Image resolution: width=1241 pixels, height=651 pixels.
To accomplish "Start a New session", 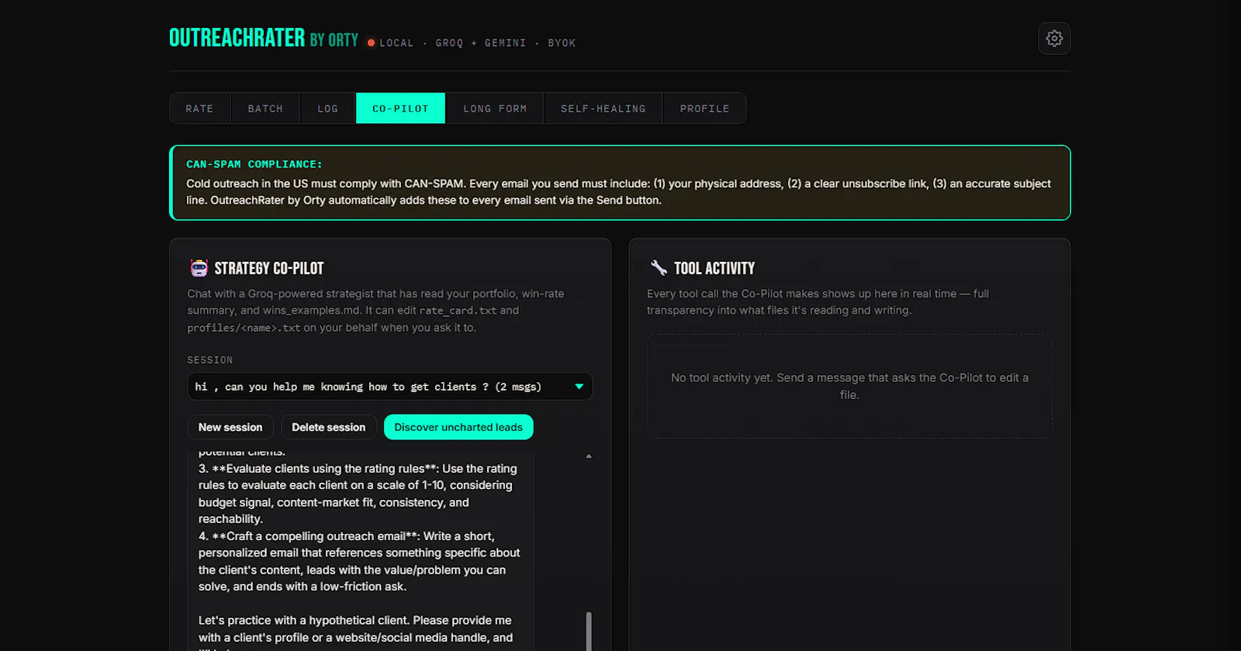I will [x=230, y=427].
